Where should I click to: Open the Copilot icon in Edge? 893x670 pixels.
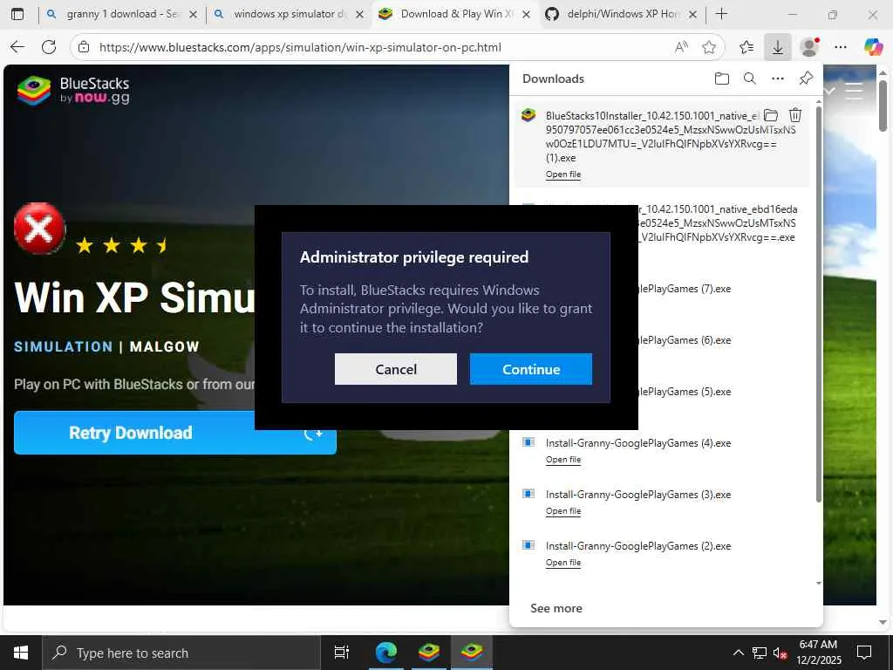[x=872, y=47]
